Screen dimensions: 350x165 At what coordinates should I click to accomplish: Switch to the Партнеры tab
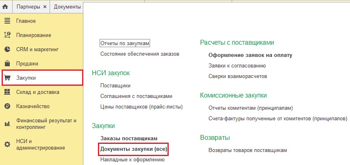pos(28,7)
